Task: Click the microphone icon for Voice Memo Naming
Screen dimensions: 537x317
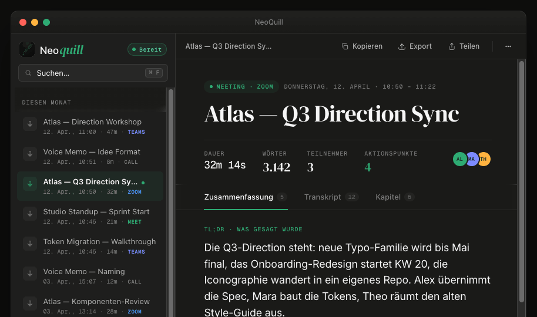Action: (x=30, y=274)
